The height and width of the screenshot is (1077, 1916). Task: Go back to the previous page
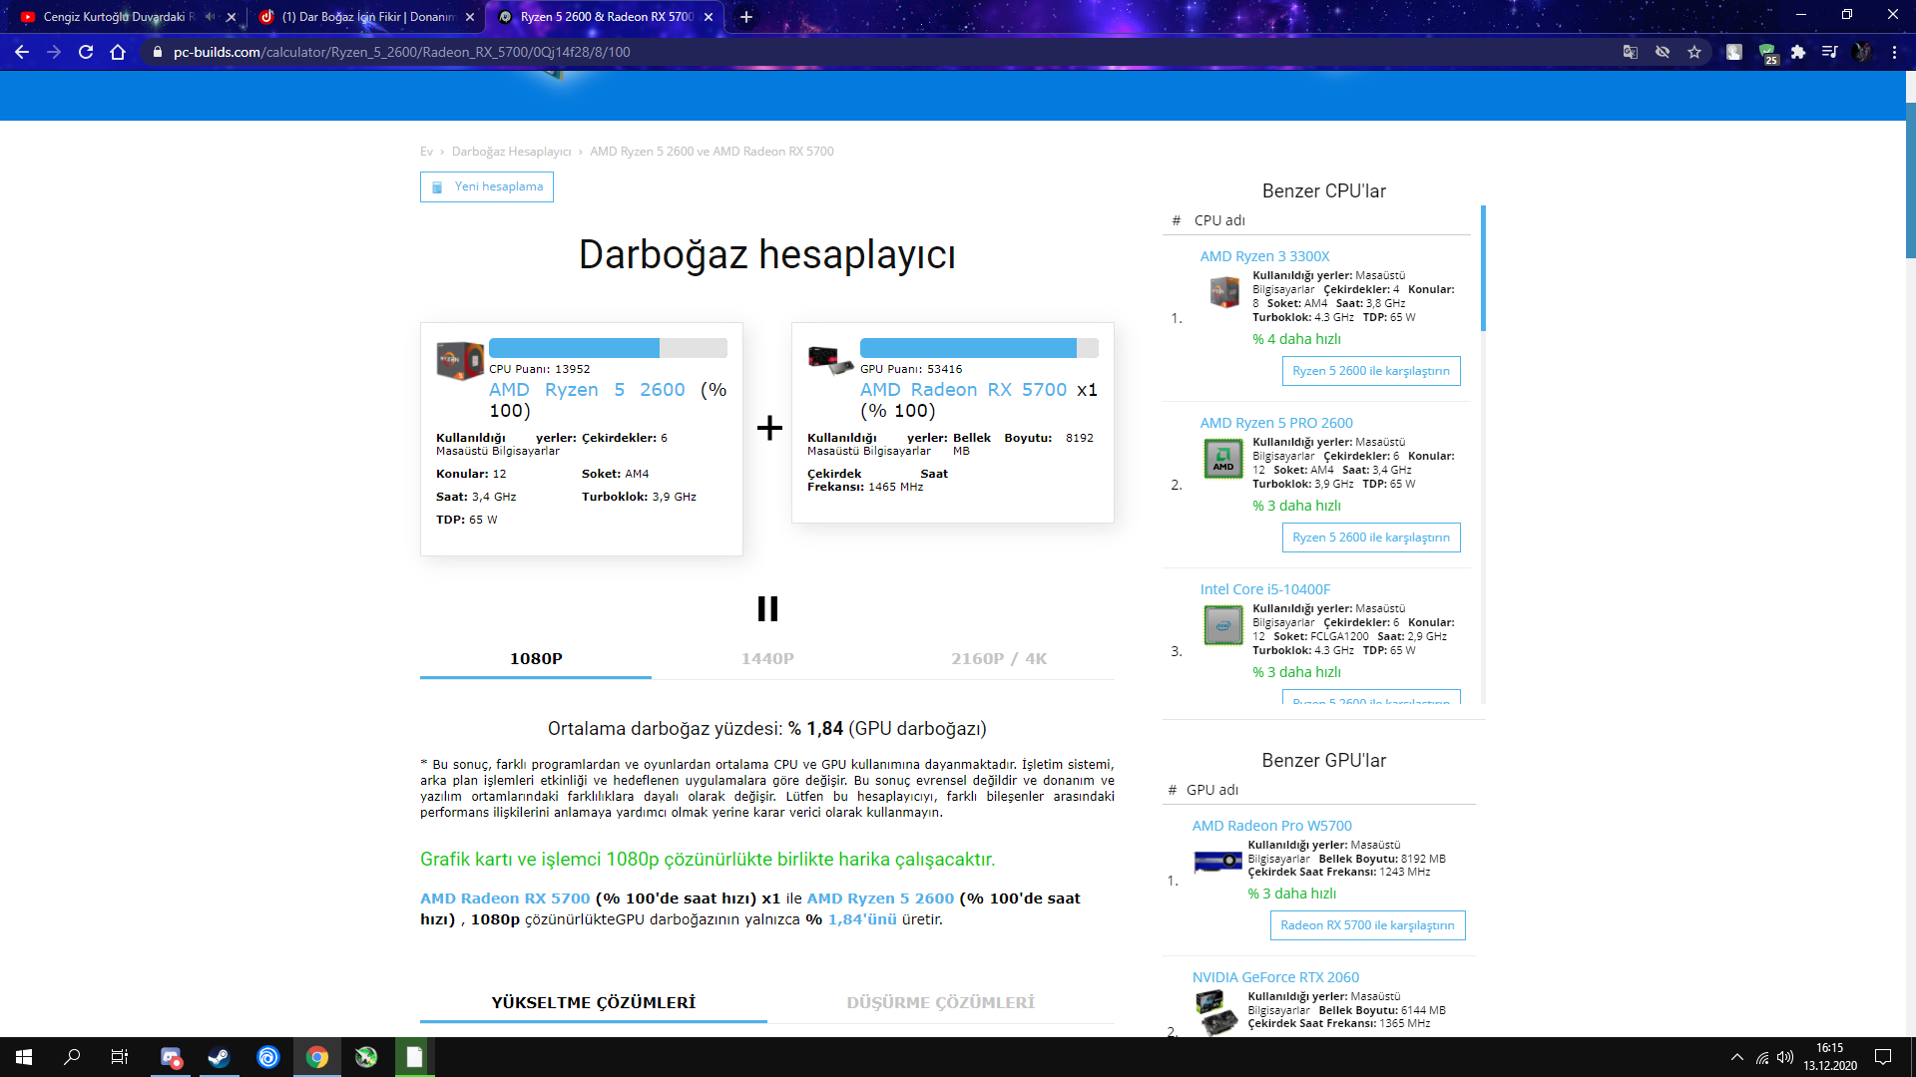[22, 52]
